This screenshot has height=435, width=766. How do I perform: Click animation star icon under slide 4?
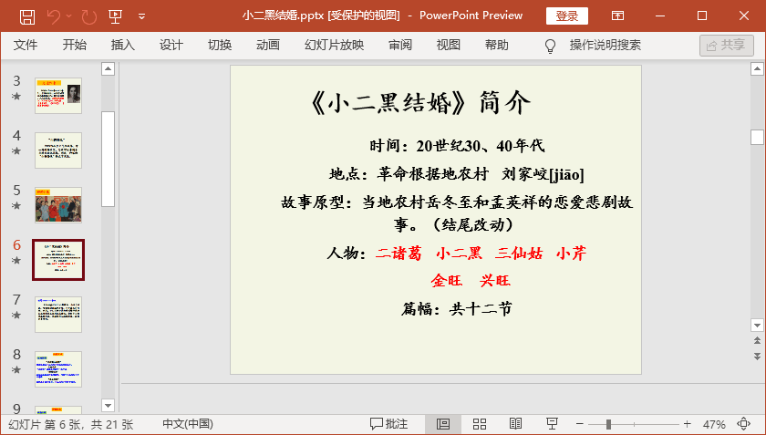point(16,151)
